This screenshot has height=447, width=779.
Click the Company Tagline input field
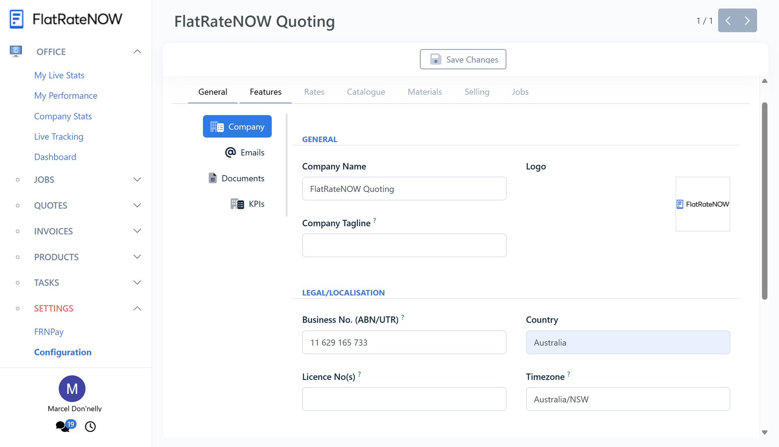click(x=404, y=245)
